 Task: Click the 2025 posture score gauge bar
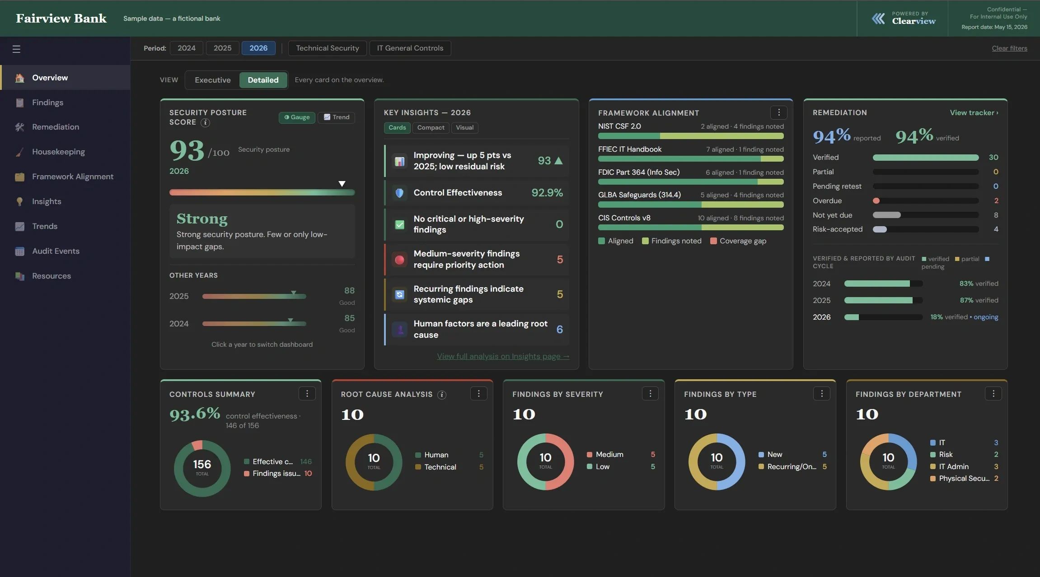tap(254, 296)
